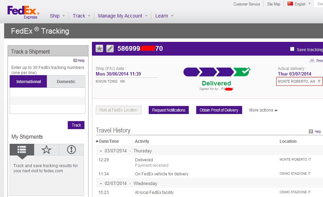The width and height of the screenshot is (323, 197).
Task: Click the star favorite icon beside tracking number
Action: pos(99,48)
